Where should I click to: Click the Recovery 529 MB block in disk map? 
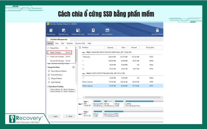(x=98, y=104)
